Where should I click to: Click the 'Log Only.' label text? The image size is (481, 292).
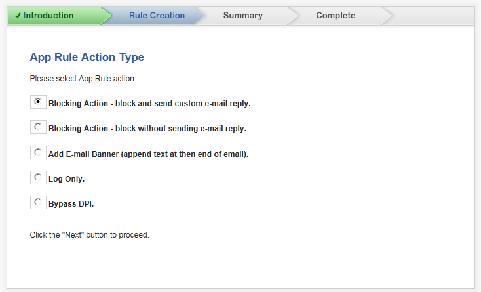tap(66, 179)
